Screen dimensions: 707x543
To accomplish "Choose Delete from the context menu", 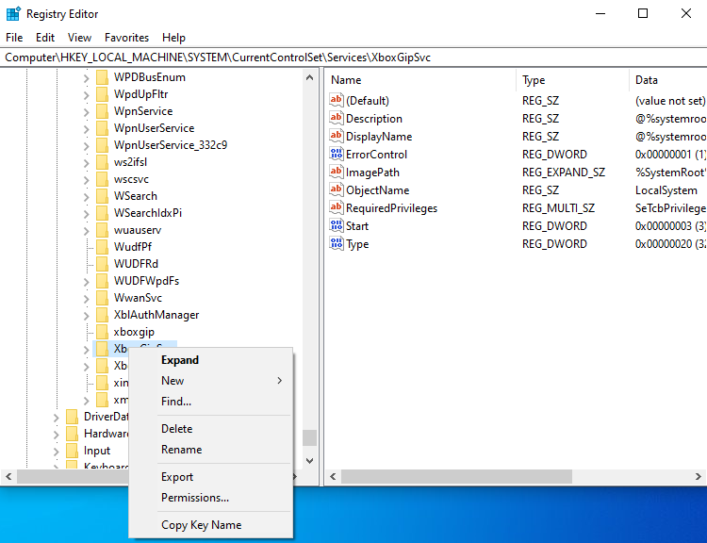I will pyautogui.click(x=211, y=428).
